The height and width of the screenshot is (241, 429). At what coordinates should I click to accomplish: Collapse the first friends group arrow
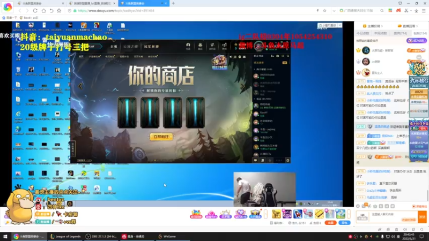pyautogui.click(x=254, y=70)
